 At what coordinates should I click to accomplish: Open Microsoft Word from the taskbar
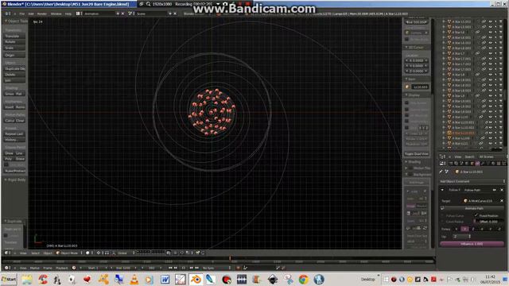coord(165,279)
